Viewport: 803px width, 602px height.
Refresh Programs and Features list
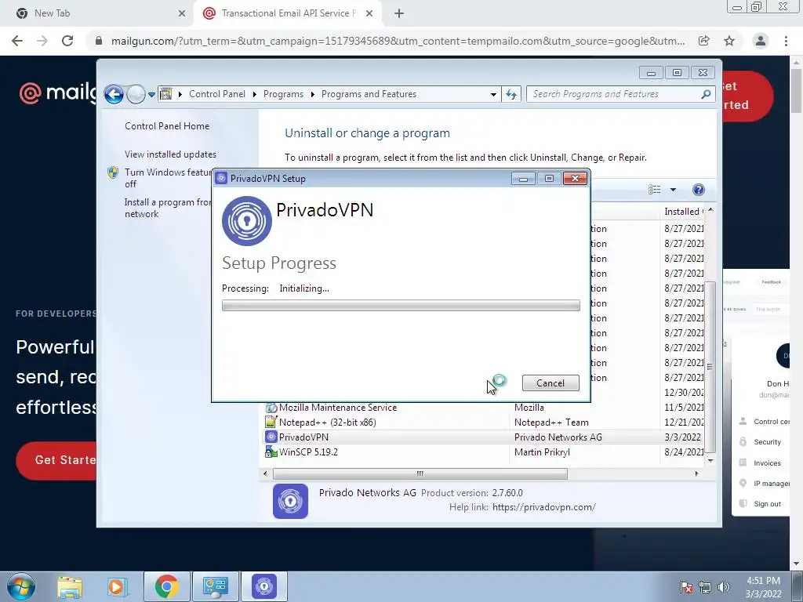coord(511,94)
